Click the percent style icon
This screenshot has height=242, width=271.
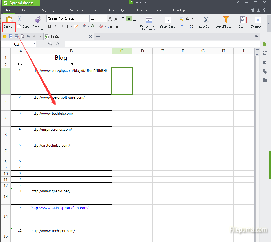tap(187, 19)
